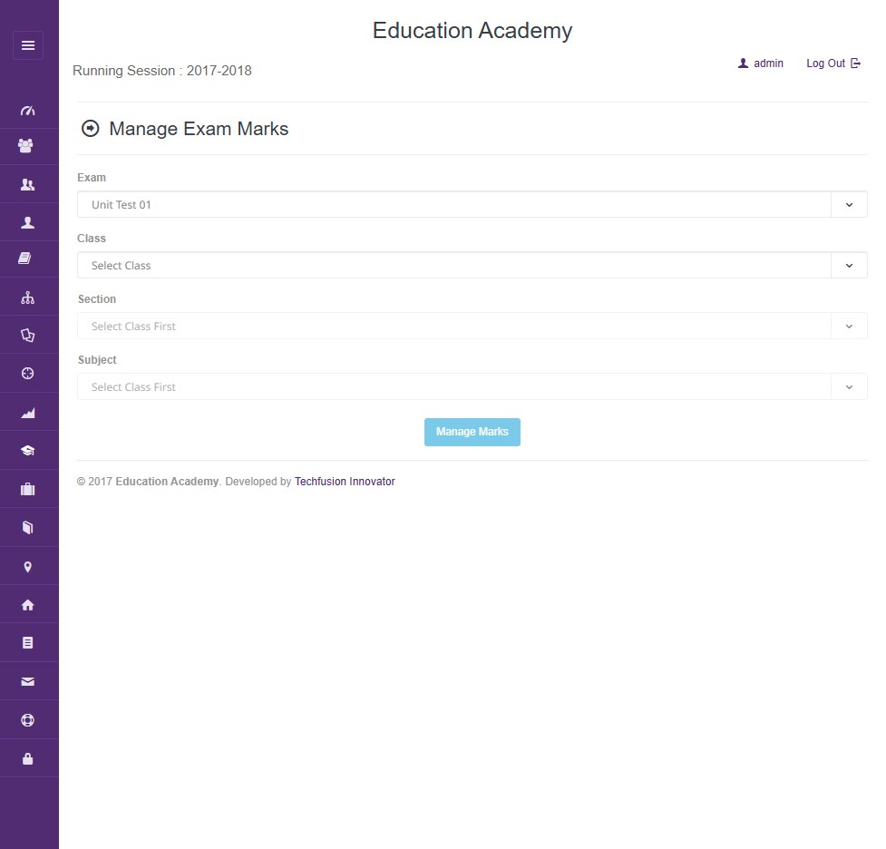Click the Subject field label
Image resolution: width=886 pixels, height=849 pixels.
click(x=97, y=359)
